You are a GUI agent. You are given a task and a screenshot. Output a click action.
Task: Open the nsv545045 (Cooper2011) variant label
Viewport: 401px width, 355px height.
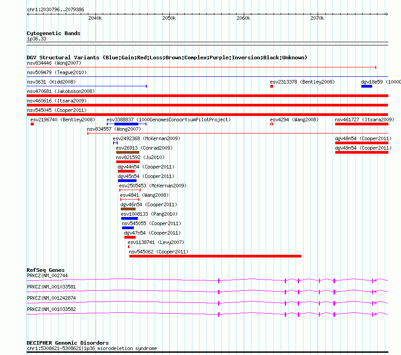pos(57,110)
